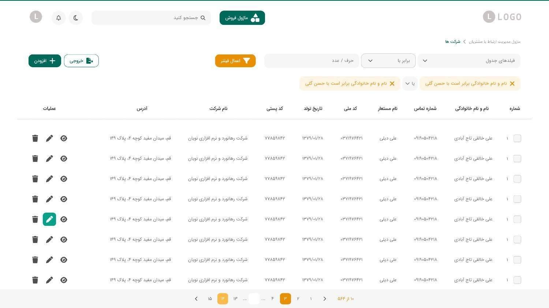Click the کد ملی column header

tap(350, 109)
